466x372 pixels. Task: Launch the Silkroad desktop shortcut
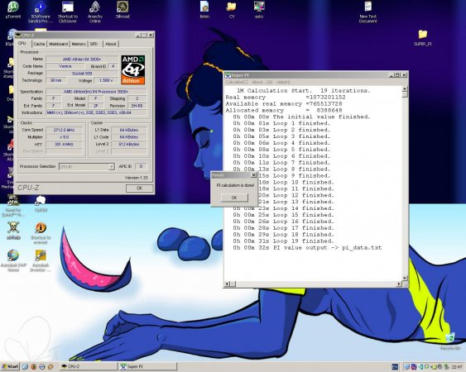pyautogui.click(x=123, y=10)
